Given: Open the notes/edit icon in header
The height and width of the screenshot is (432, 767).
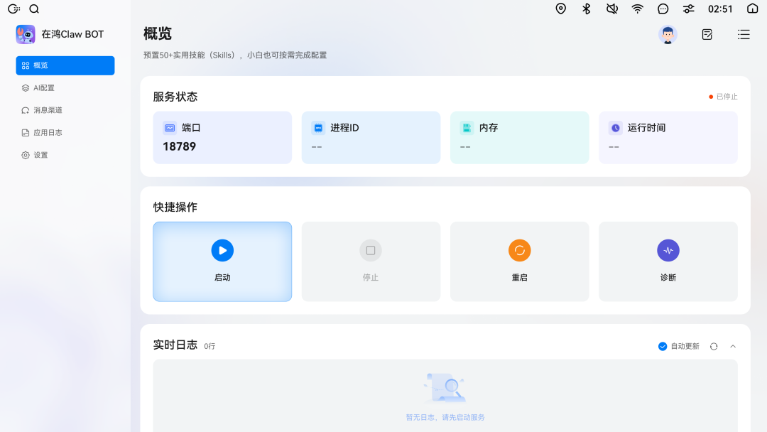Looking at the screenshot, I should tap(707, 34).
